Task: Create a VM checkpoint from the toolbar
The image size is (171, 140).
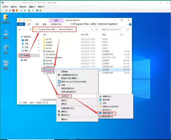Action: tap(29, 11)
